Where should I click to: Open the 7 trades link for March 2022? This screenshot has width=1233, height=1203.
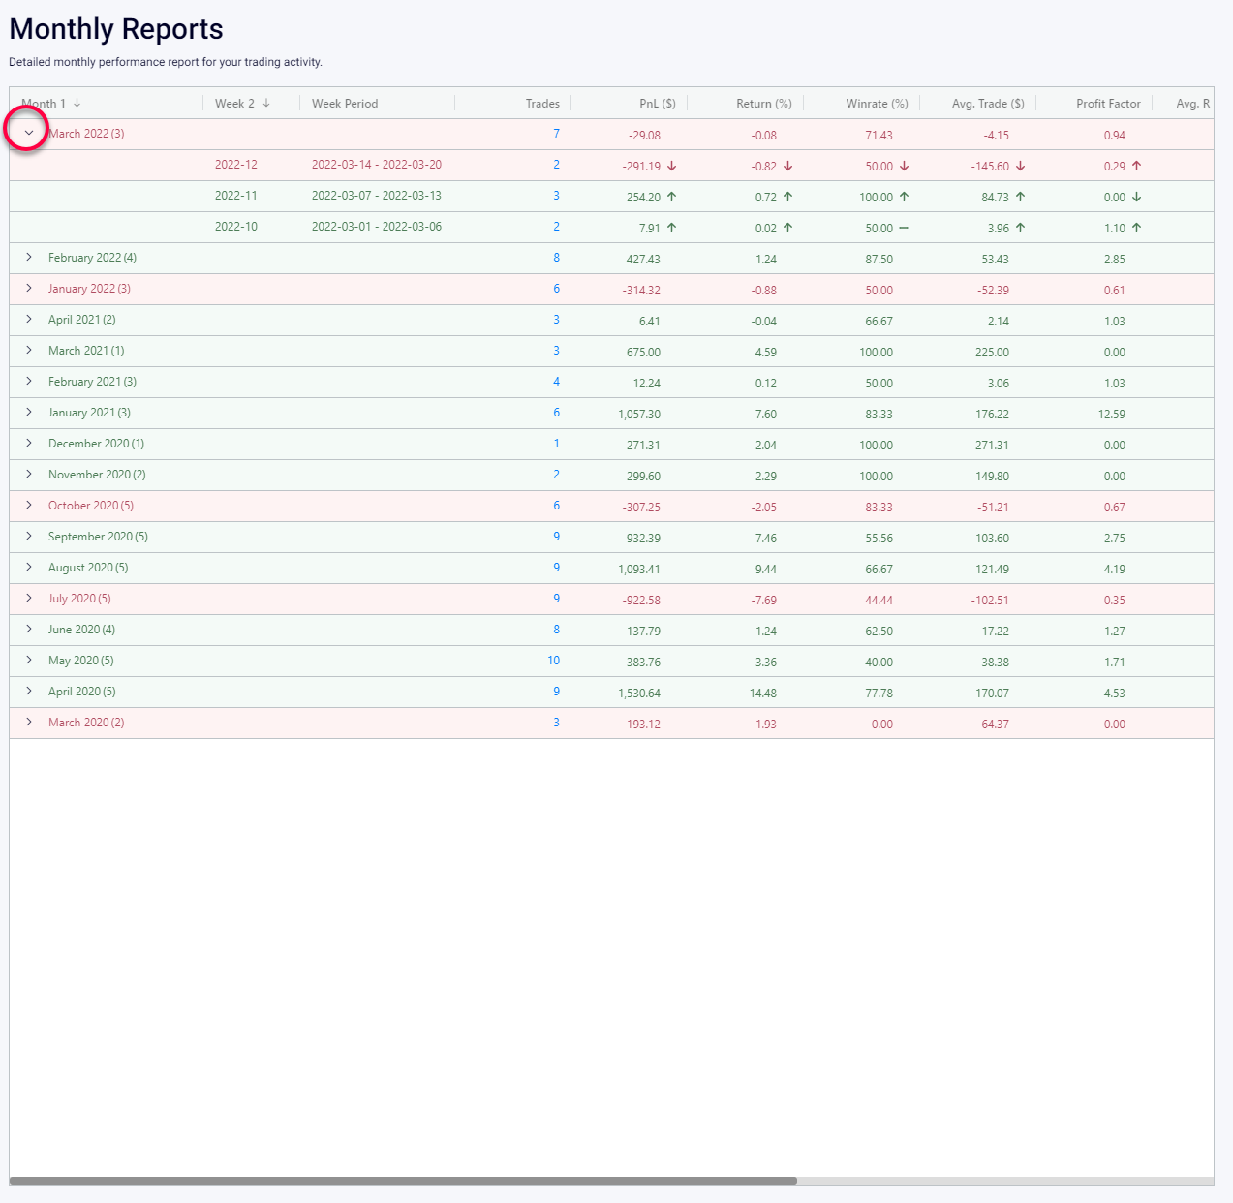click(556, 134)
